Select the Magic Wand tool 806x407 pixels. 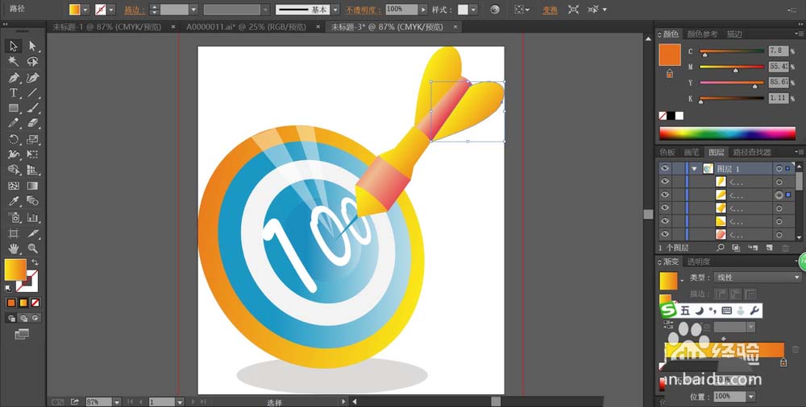coord(14,62)
